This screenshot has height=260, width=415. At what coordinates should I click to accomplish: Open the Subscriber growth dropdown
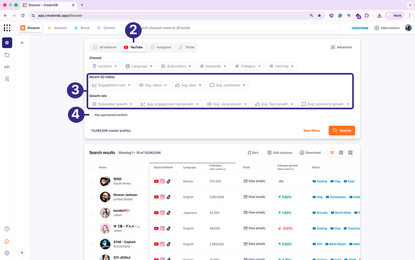tap(112, 104)
